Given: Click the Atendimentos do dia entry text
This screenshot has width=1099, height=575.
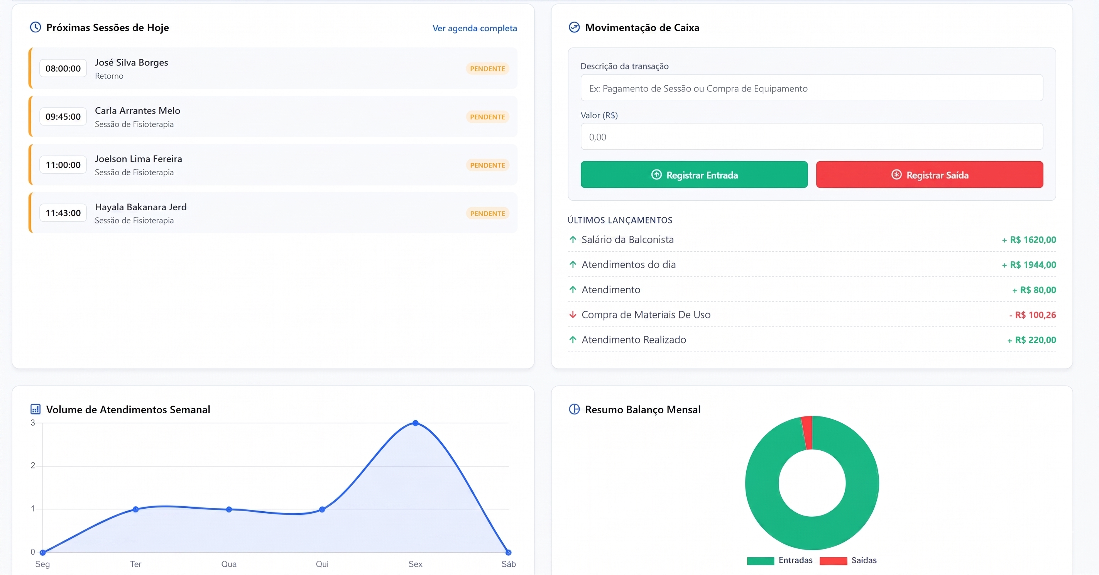Looking at the screenshot, I should pos(629,264).
